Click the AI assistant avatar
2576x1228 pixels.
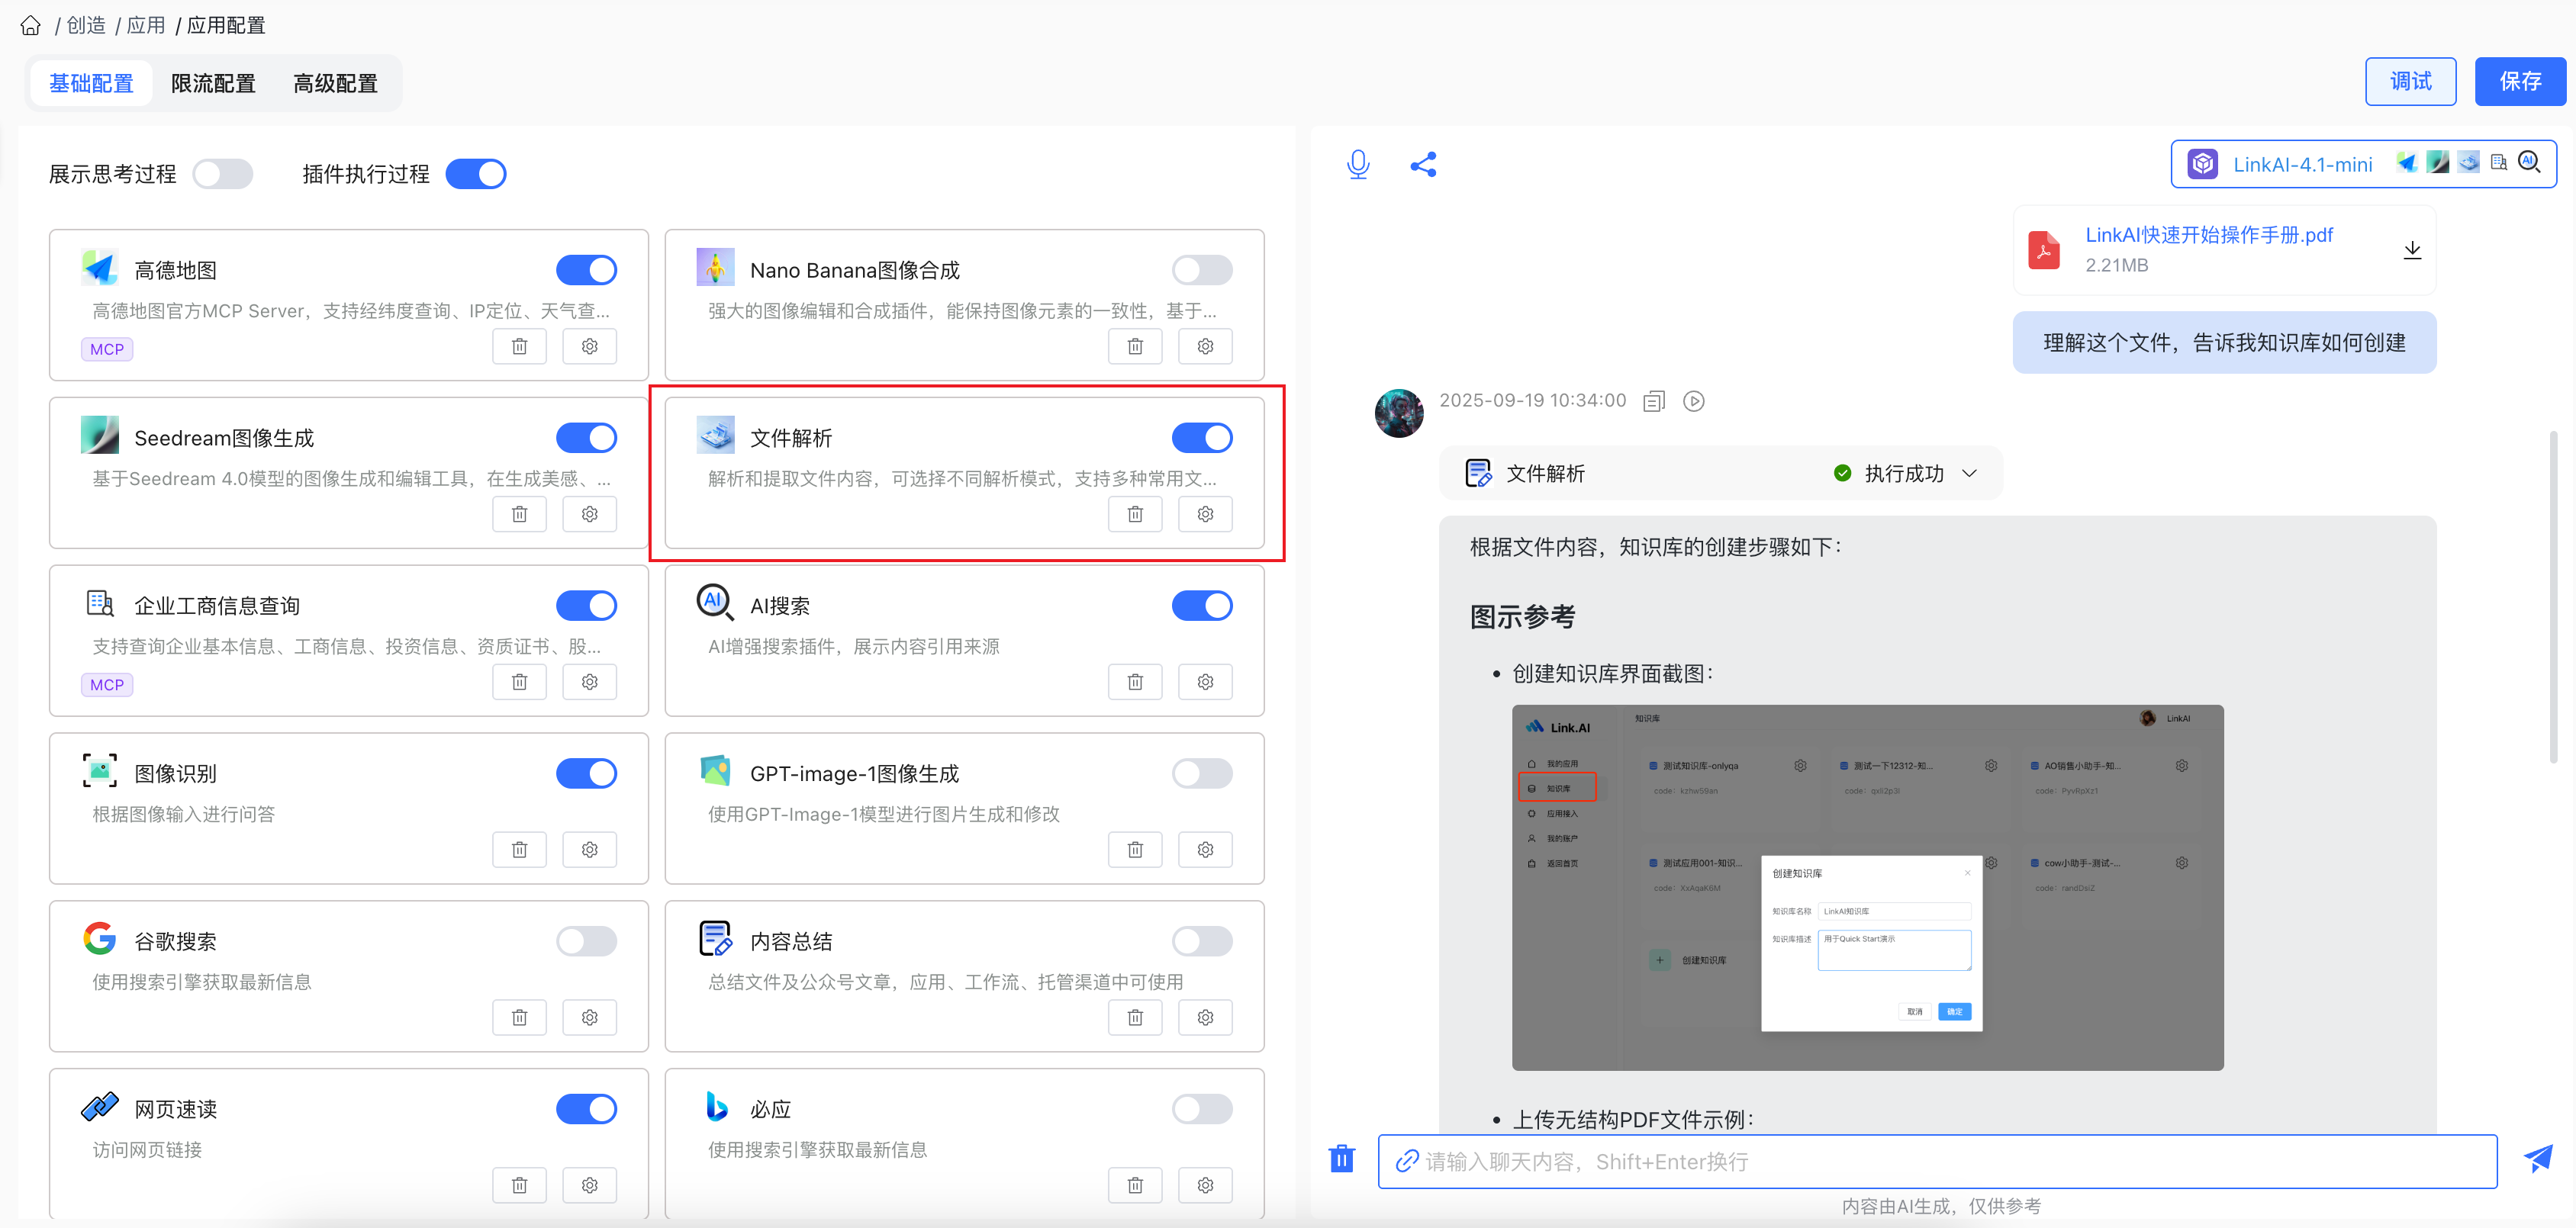click(1399, 413)
